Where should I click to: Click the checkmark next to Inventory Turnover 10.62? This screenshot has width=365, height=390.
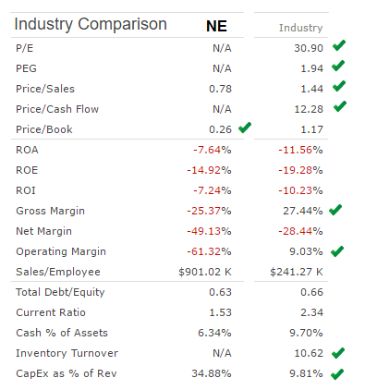[338, 353]
